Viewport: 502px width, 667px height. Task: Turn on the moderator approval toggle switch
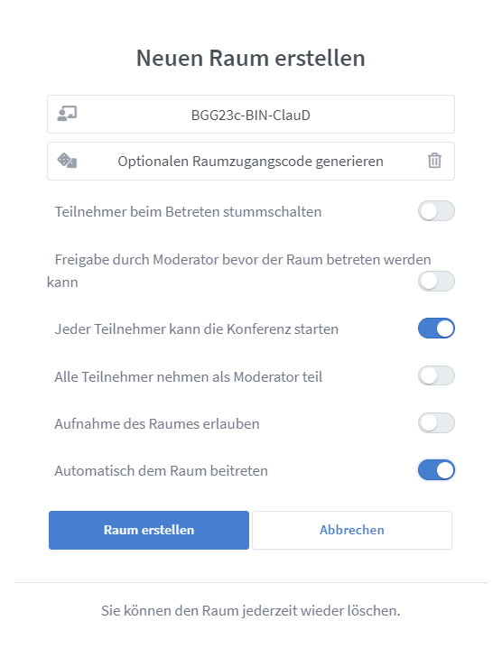point(436,282)
